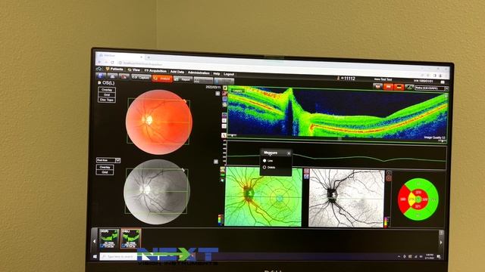Toggle Grid for the color fundus image
The width and height of the screenshot is (485, 272).
tap(107, 94)
